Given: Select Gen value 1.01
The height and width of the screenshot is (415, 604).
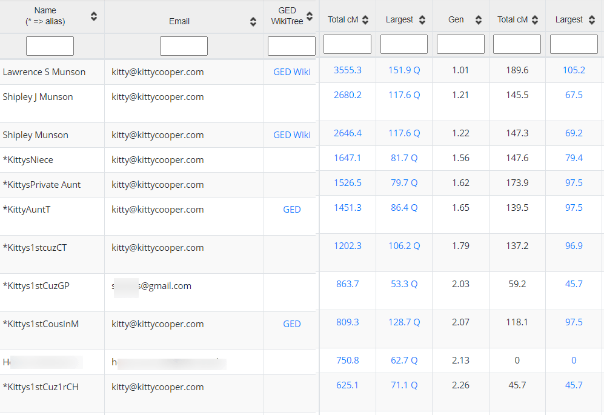Looking at the screenshot, I should (x=460, y=70).
